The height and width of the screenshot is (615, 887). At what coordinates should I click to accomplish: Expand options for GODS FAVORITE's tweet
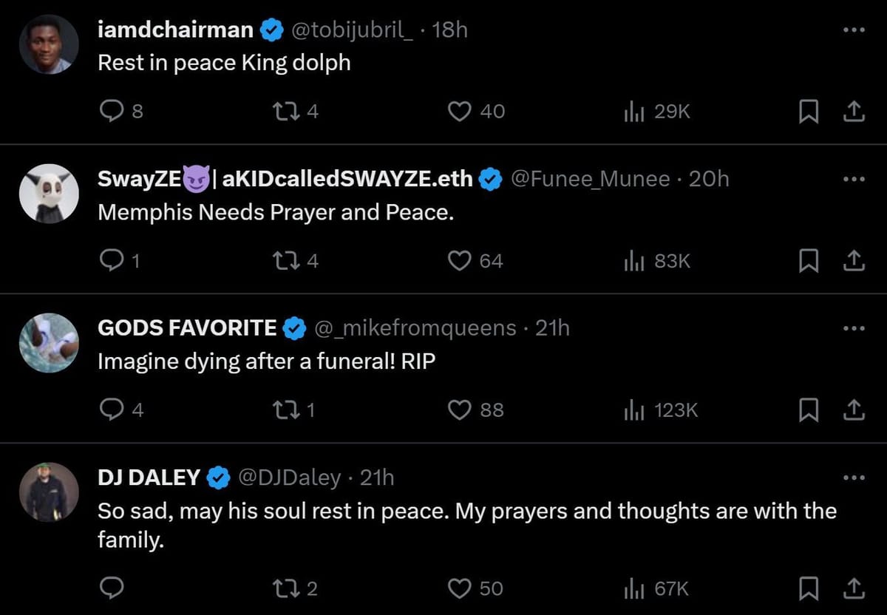pyautogui.click(x=854, y=327)
